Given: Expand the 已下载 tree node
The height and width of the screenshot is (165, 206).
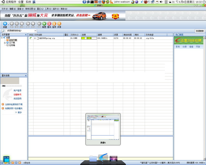Looking at the screenshot, I should (x=5, y=43).
